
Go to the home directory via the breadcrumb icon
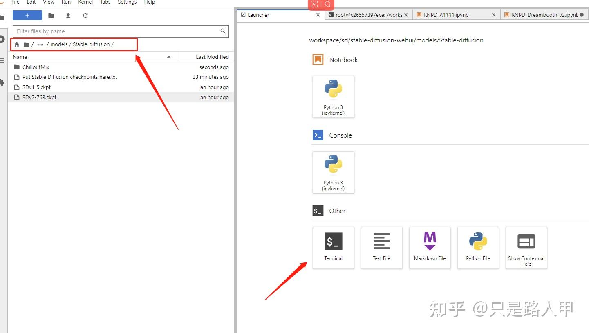point(17,44)
